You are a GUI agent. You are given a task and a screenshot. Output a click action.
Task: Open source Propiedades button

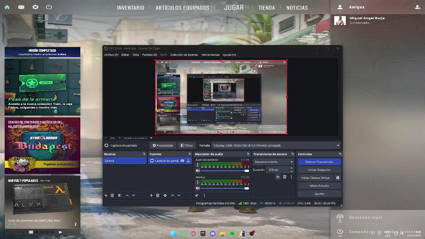click(x=163, y=145)
